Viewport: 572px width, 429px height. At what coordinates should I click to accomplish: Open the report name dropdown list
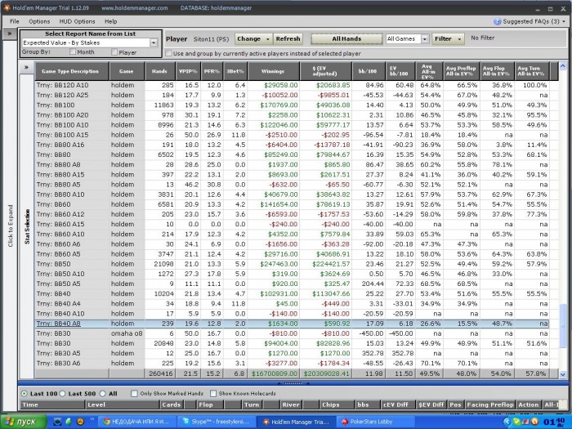154,42
